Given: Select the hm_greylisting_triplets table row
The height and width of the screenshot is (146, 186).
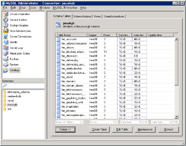Looking at the screenshot, I should 115,98.
